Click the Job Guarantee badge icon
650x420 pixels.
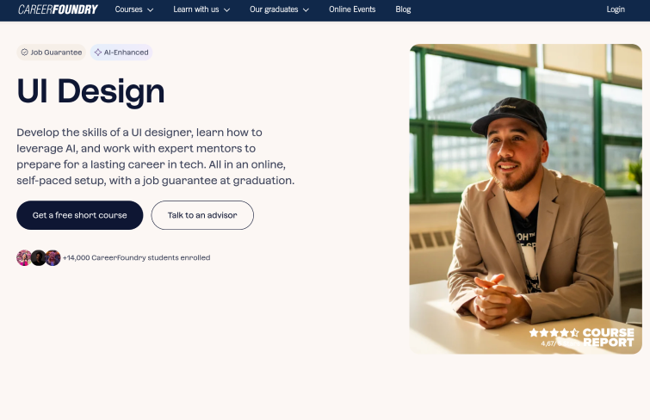(x=24, y=52)
